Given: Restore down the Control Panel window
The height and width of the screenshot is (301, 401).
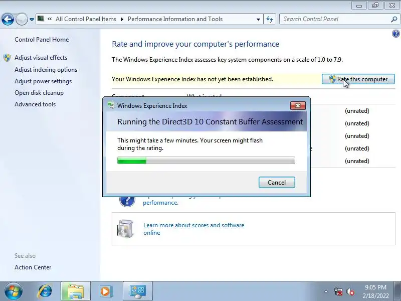Looking at the screenshot, I should pyautogui.click(x=375, y=6).
